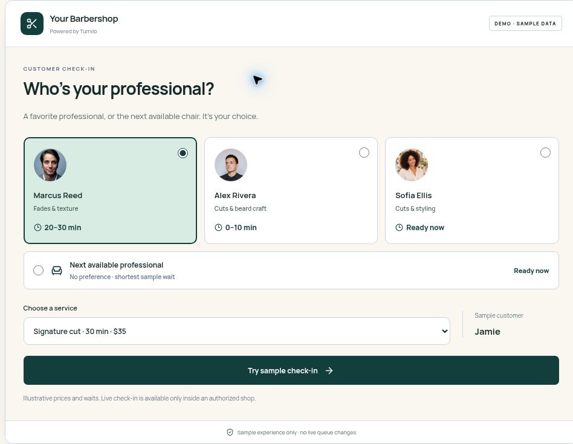Click the '20–30 min' wait time
The image size is (573, 444).
tap(63, 228)
